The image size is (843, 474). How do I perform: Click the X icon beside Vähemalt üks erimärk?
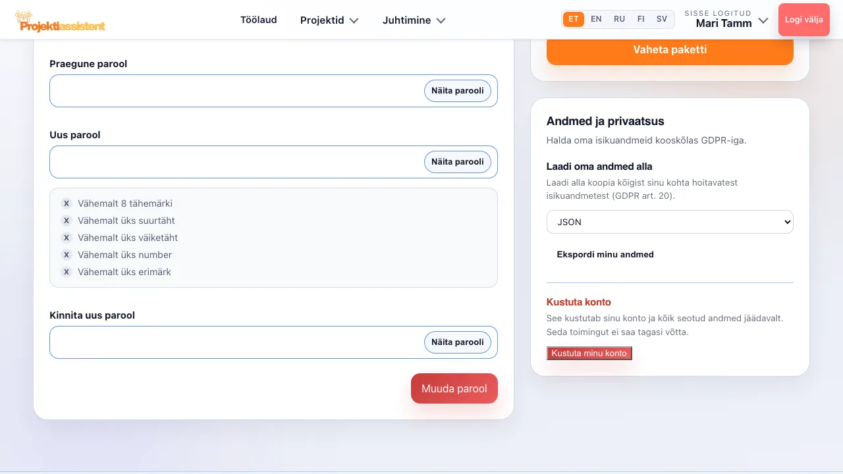click(67, 272)
